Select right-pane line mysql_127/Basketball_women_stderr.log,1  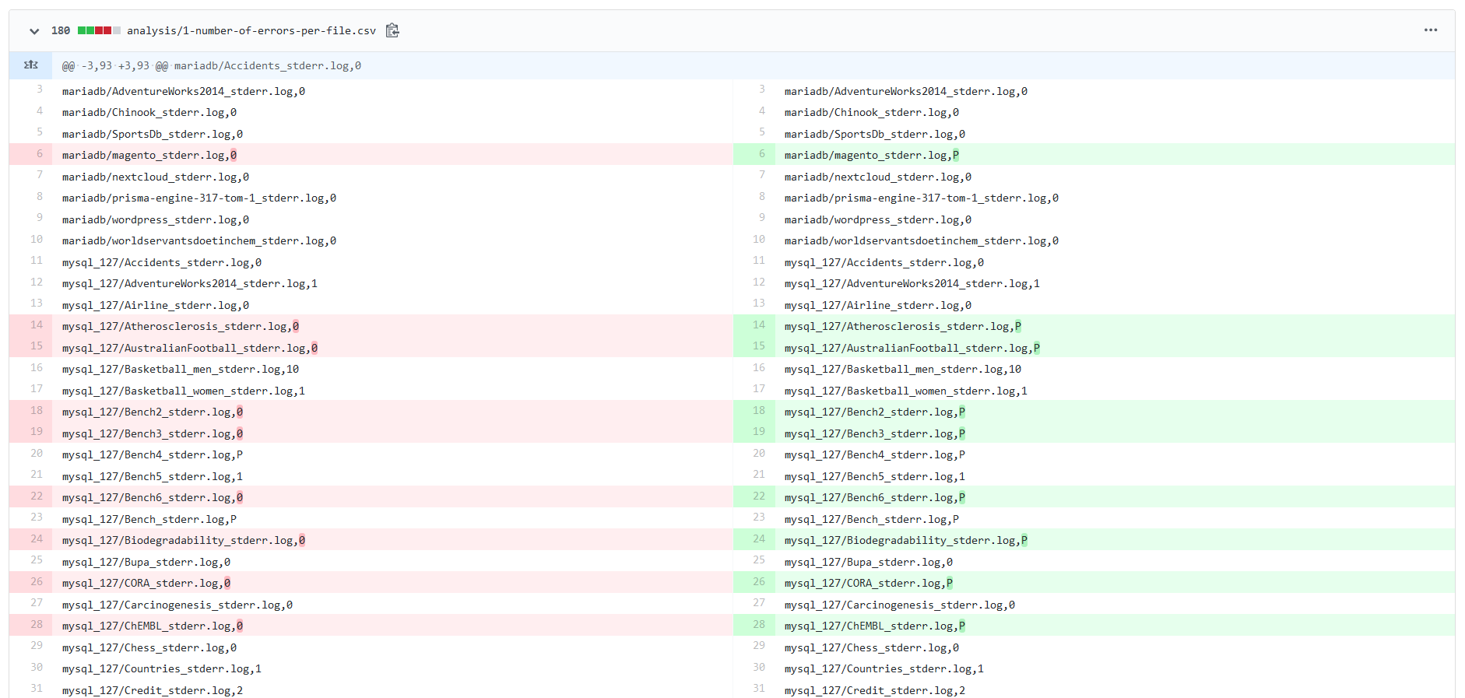click(906, 391)
